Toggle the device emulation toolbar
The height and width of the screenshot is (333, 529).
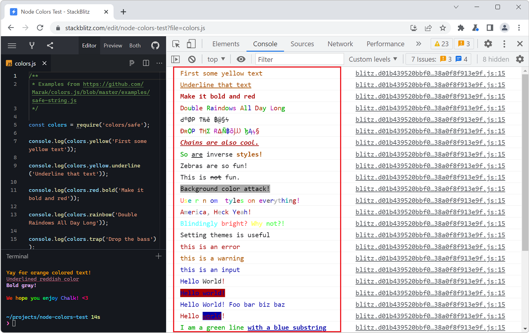[x=191, y=44]
